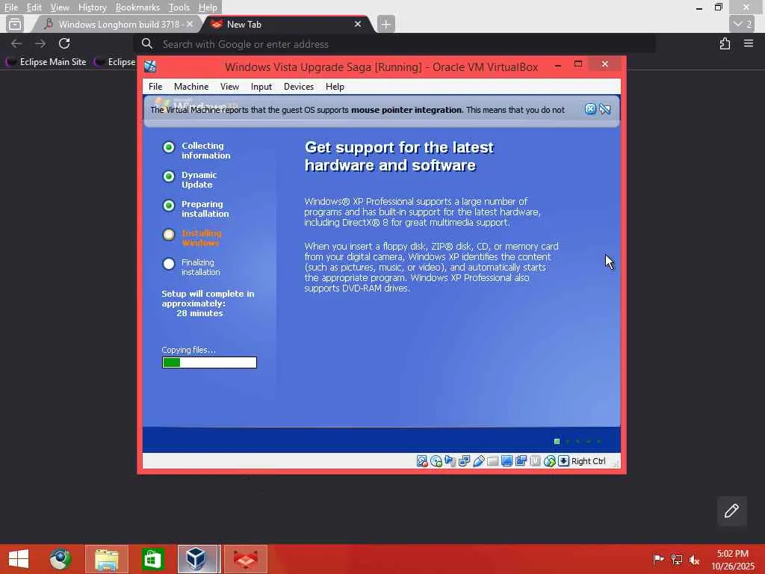Viewport: 765px width, 574px height.
Task: Open the Windows Start button
Action: pos(19,559)
